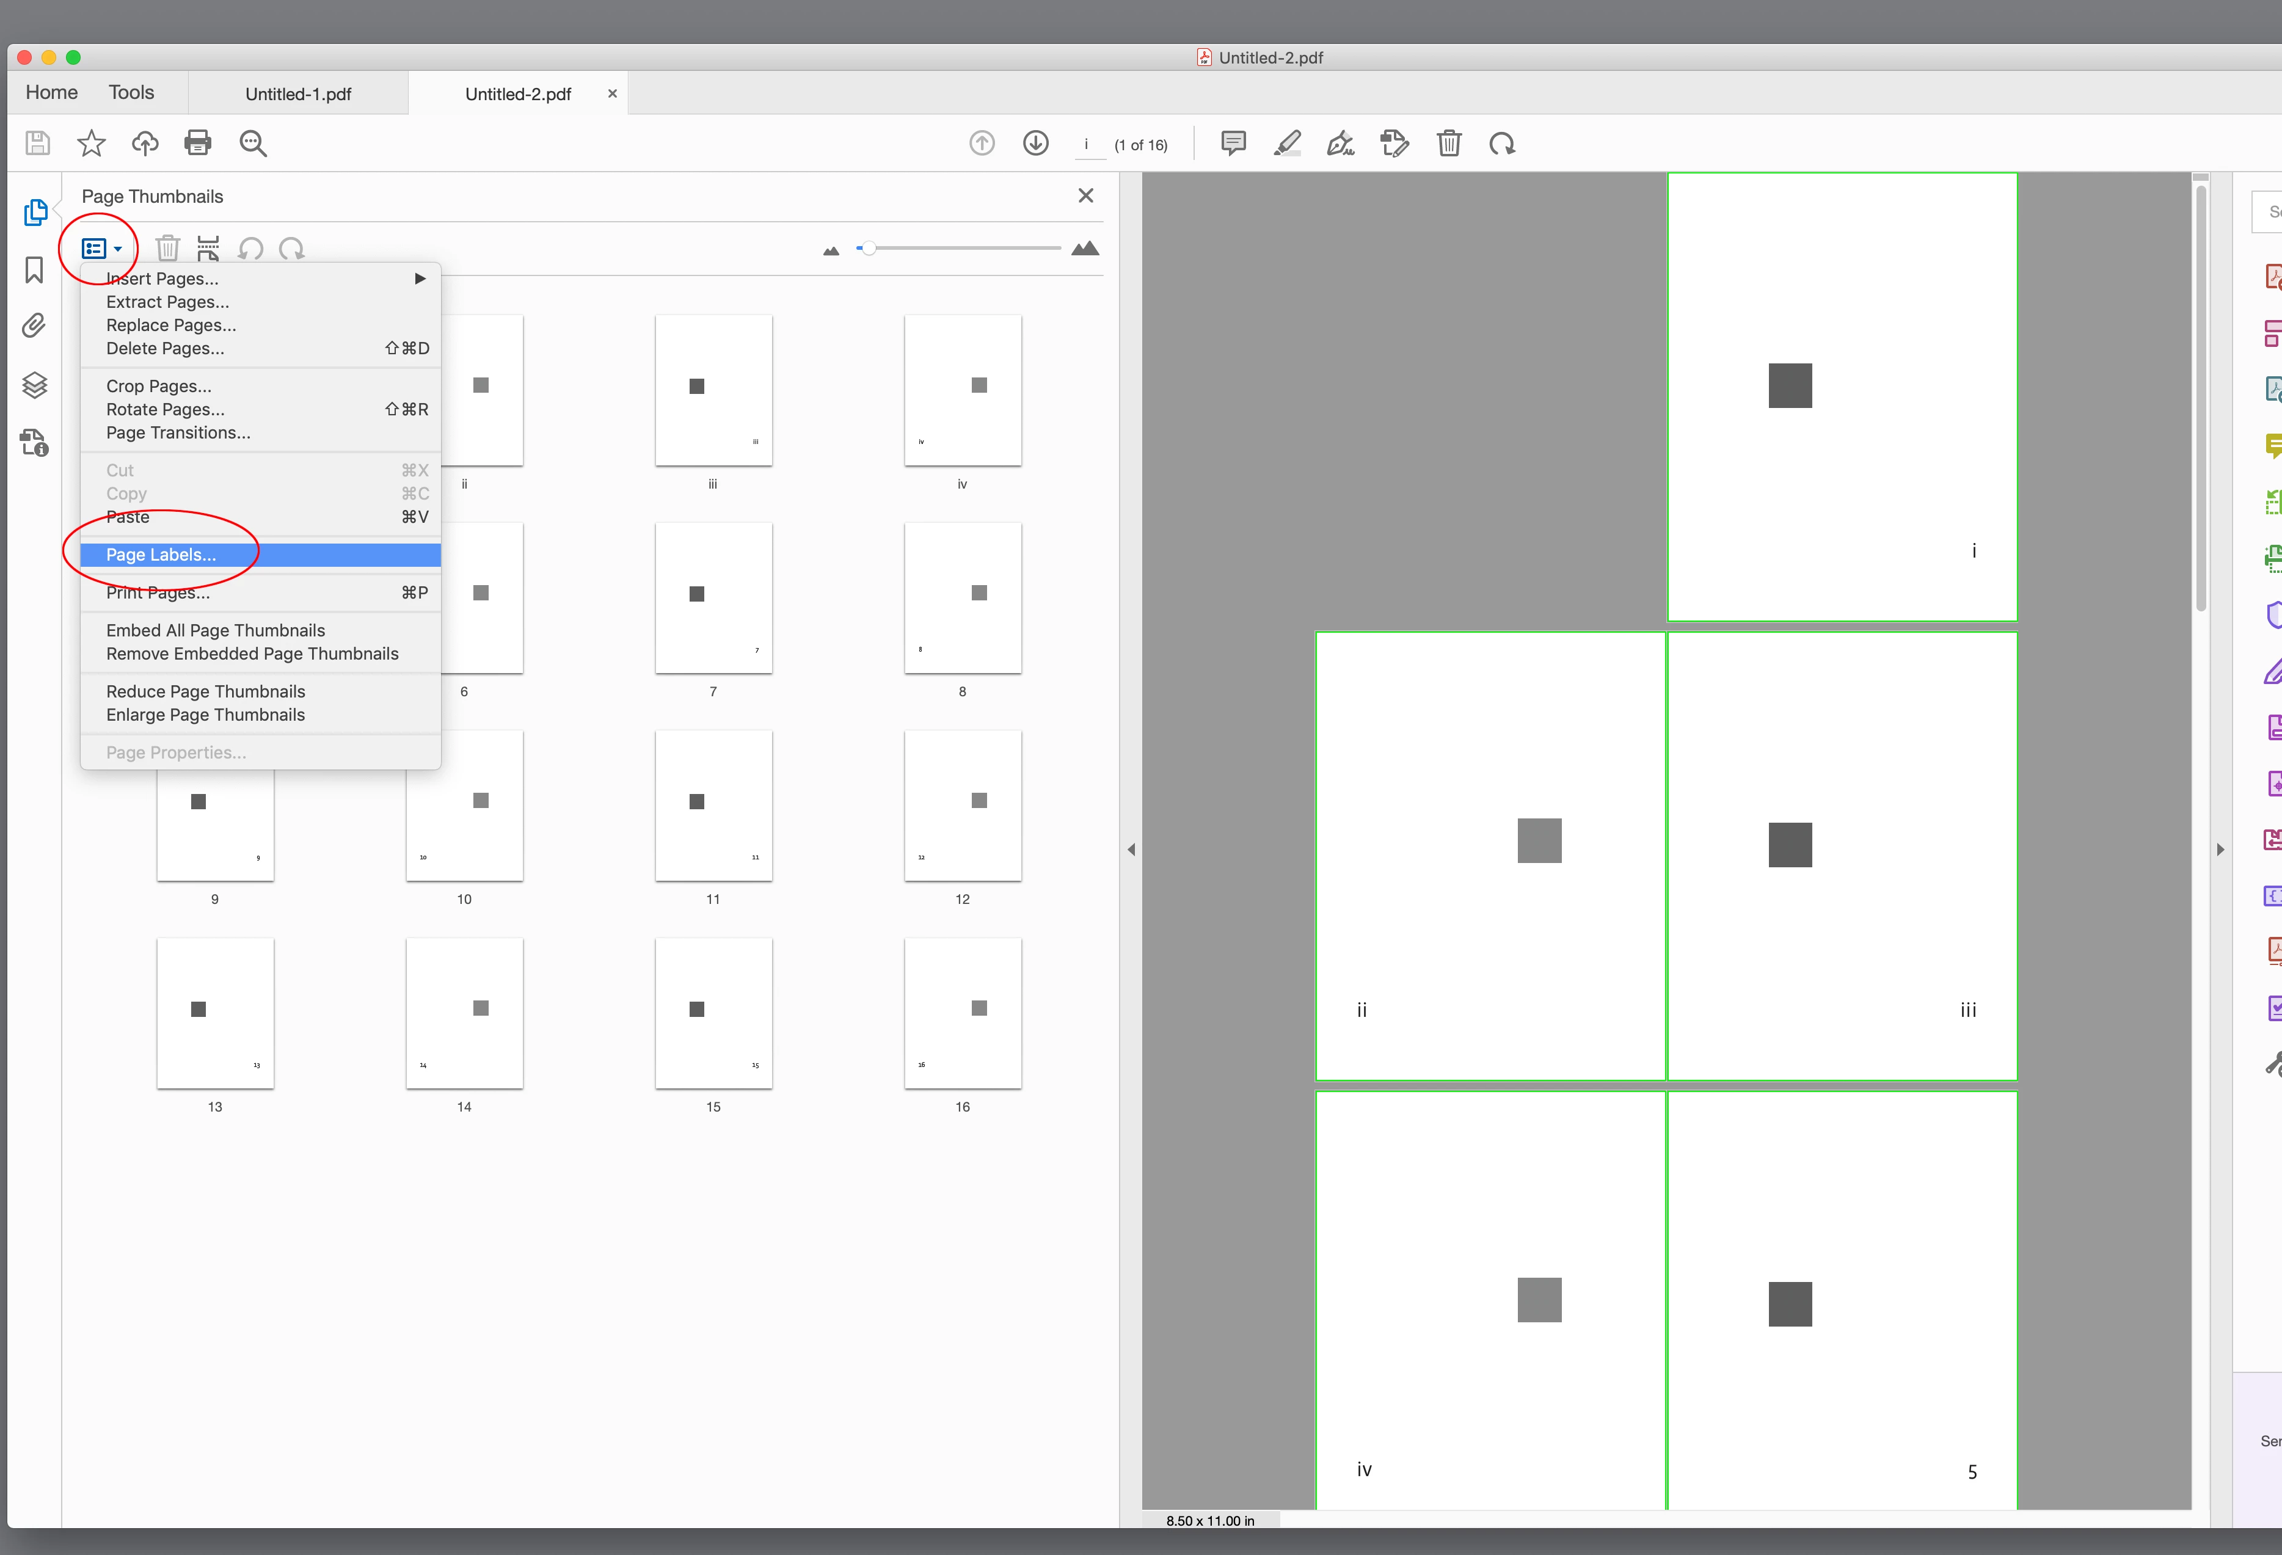This screenshot has width=2282, height=1555.
Task: Expand right pane with divider arrow
Action: (x=2220, y=849)
